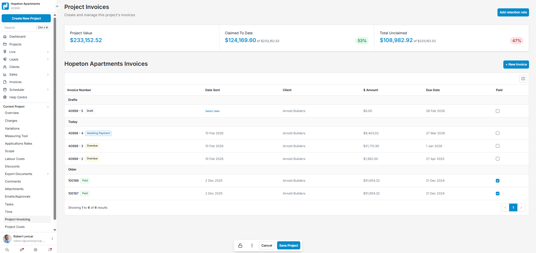Viewport: 536px width, 253px height.
Task: Tick the Paid checkbox for 40998 - 3
Action: point(497,146)
